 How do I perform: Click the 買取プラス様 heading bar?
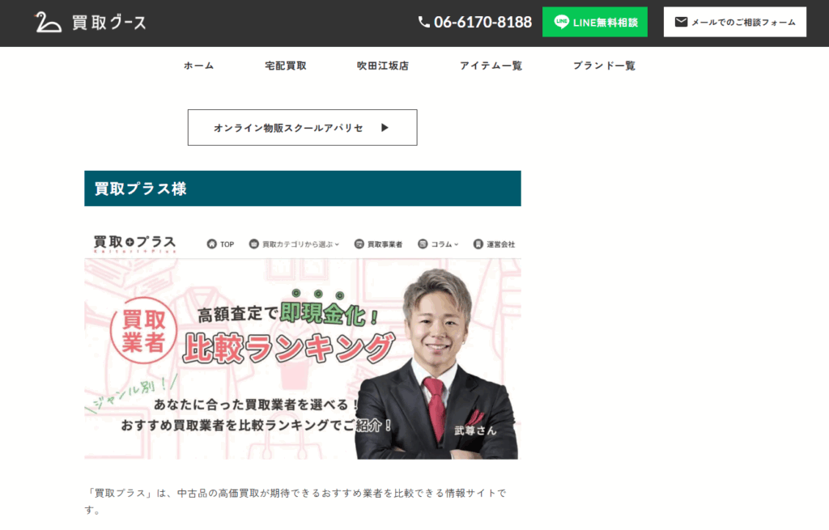(303, 188)
